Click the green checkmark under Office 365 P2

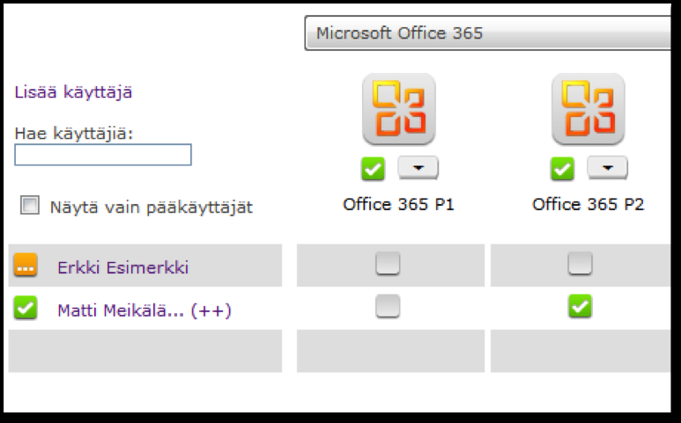pos(562,169)
